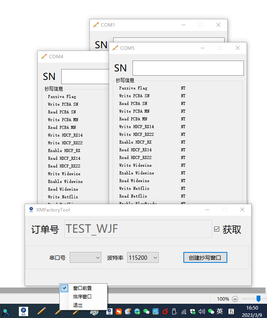The height and width of the screenshot is (318, 267).
Task: Toggle the 获取 checkbox
Action: 217,229
